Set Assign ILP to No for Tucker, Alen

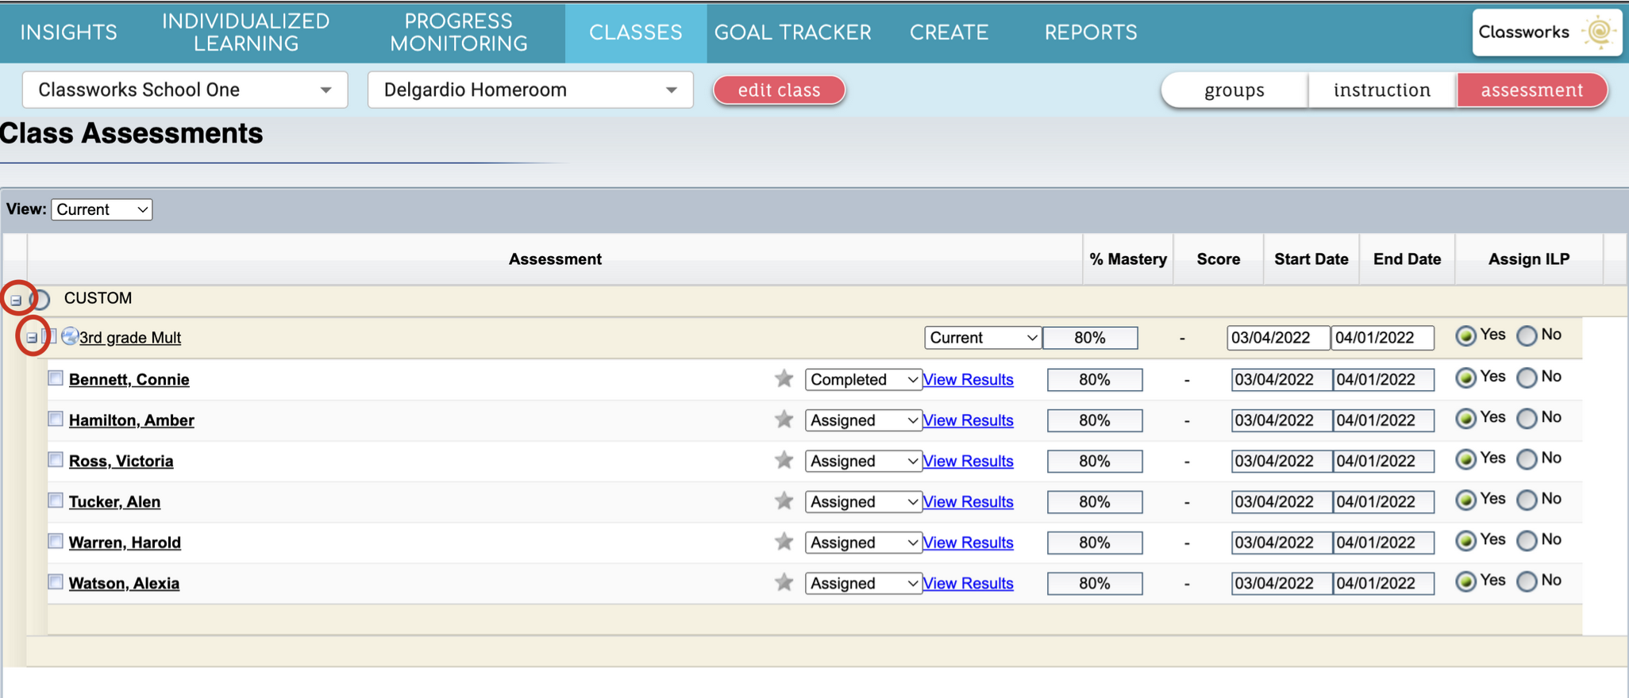(1527, 500)
